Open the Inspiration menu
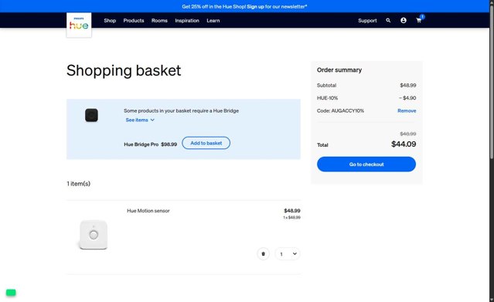This screenshot has width=494, height=302. [187, 21]
